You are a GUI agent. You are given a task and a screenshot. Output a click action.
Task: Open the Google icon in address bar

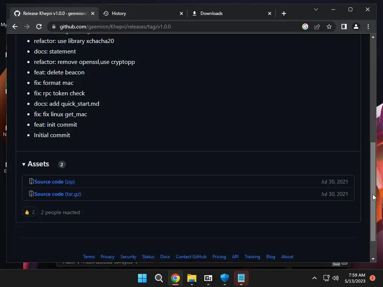coord(305,27)
